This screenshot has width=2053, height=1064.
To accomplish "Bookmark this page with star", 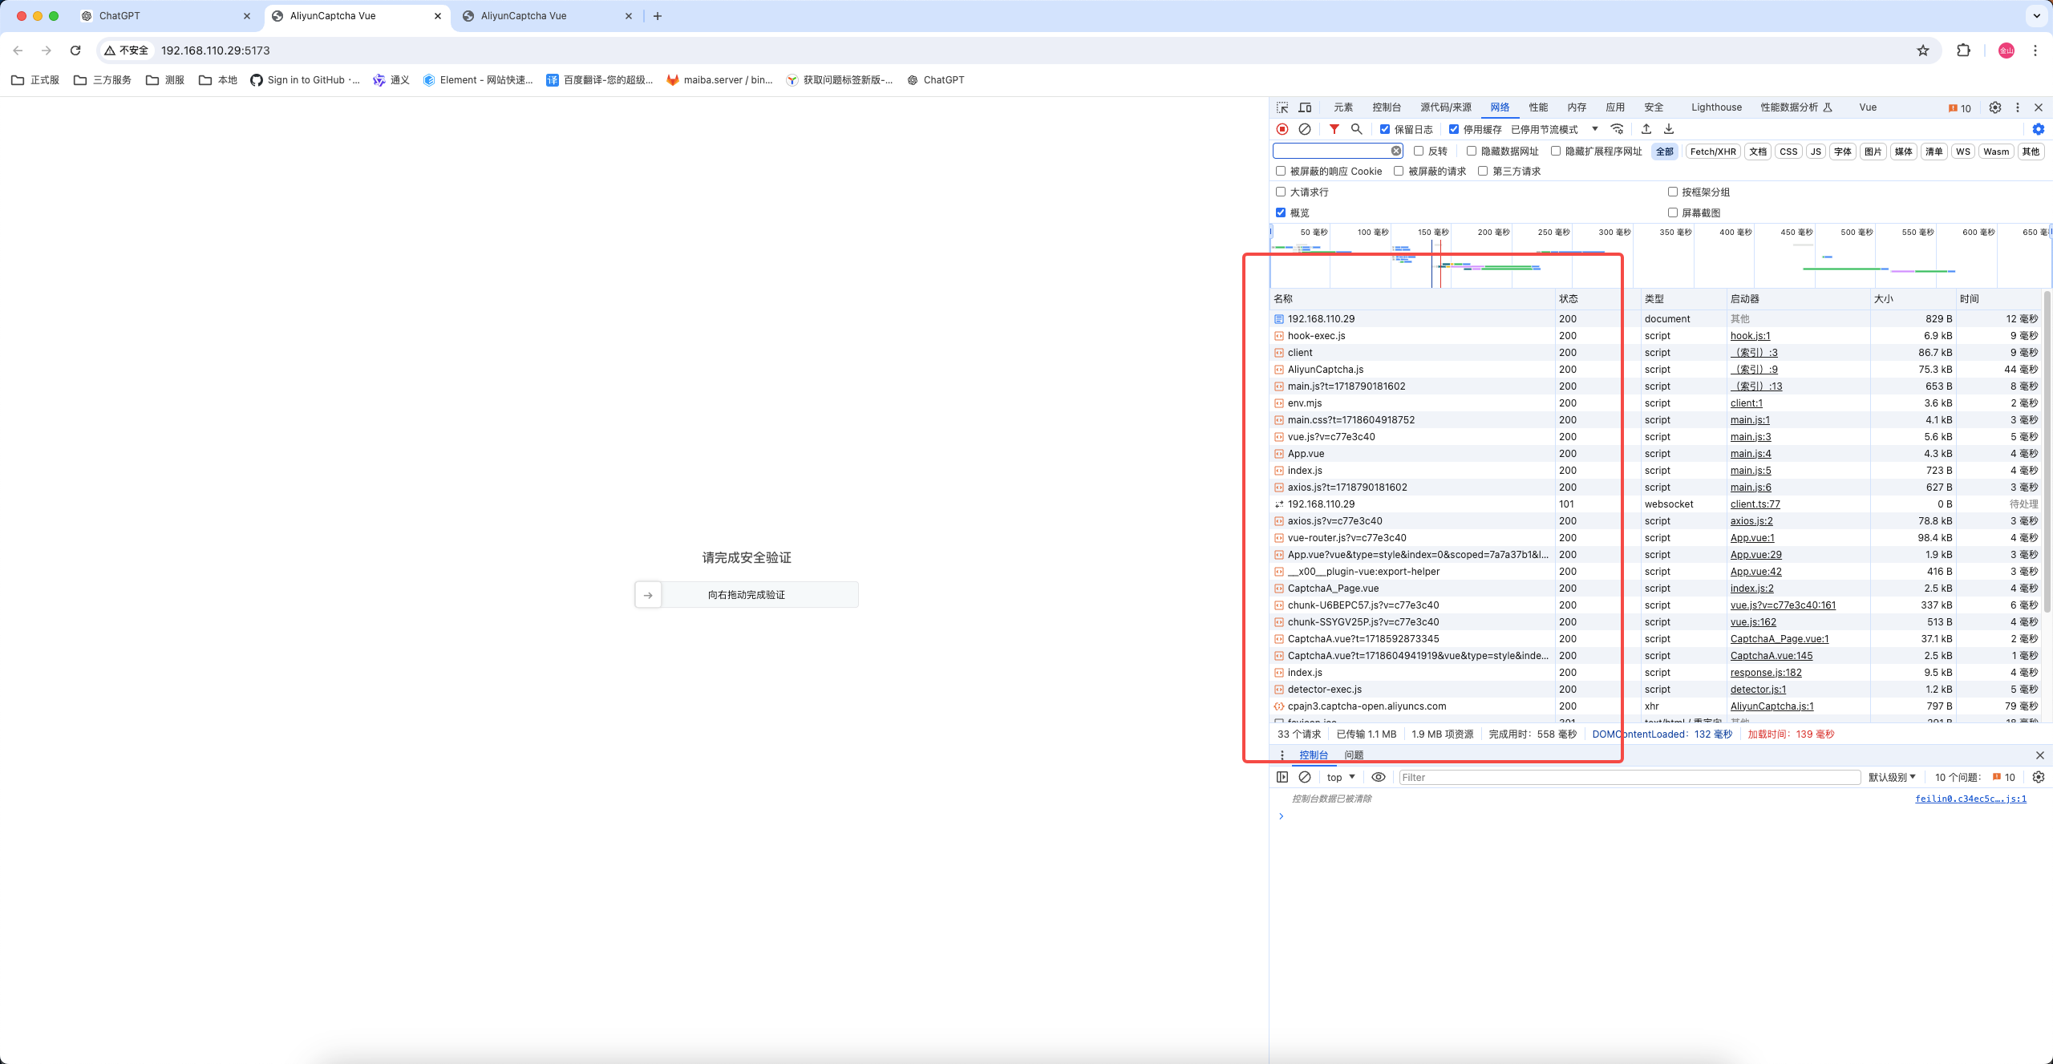I will pos(1923,51).
